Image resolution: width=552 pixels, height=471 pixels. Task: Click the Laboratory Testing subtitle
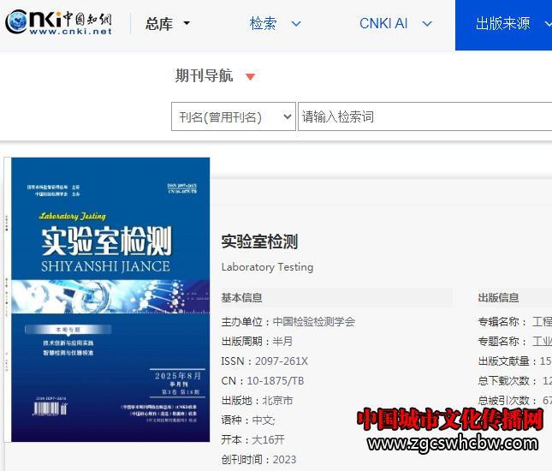coord(267,266)
